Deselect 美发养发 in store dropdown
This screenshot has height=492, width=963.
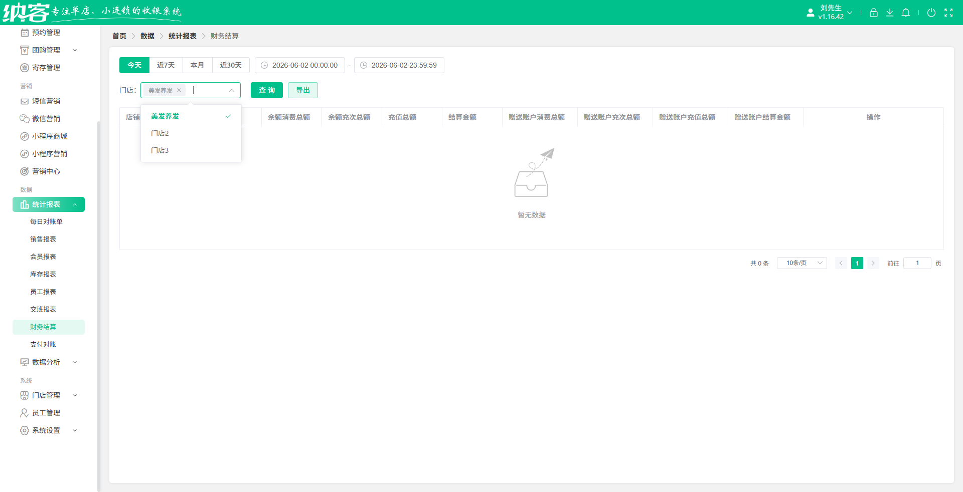point(191,116)
